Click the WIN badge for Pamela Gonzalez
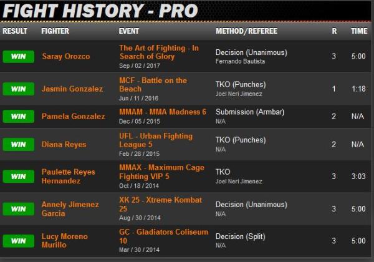This screenshot has width=374, height=262. [18, 117]
